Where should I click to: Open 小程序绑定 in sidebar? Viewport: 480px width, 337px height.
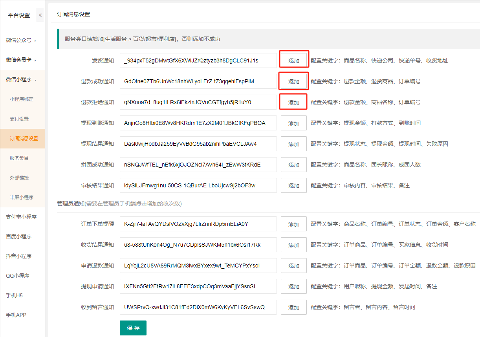(22, 99)
